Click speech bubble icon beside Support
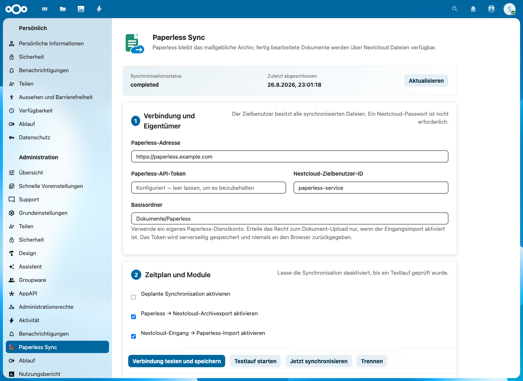Image resolution: width=523 pixels, height=381 pixels. [12, 200]
